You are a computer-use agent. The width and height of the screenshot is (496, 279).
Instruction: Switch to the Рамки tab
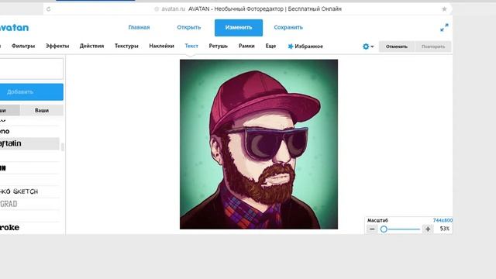246,46
